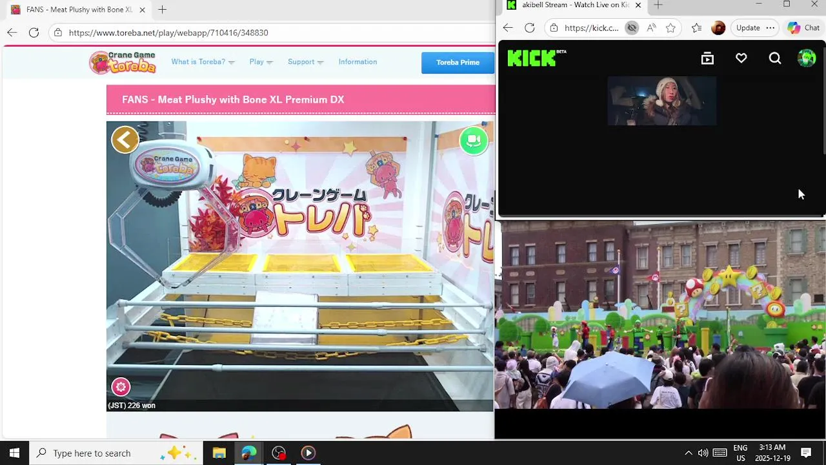Click the (JST) 226 won status text
The width and height of the screenshot is (826, 465).
pyautogui.click(x=132, y=406)
